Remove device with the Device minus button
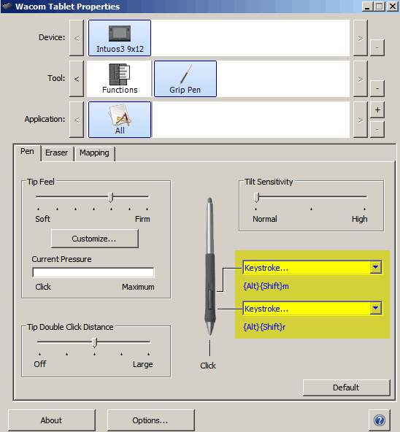The width and height of the screenshot is (400, 432). pyautogui.click(x=377, y=48)
